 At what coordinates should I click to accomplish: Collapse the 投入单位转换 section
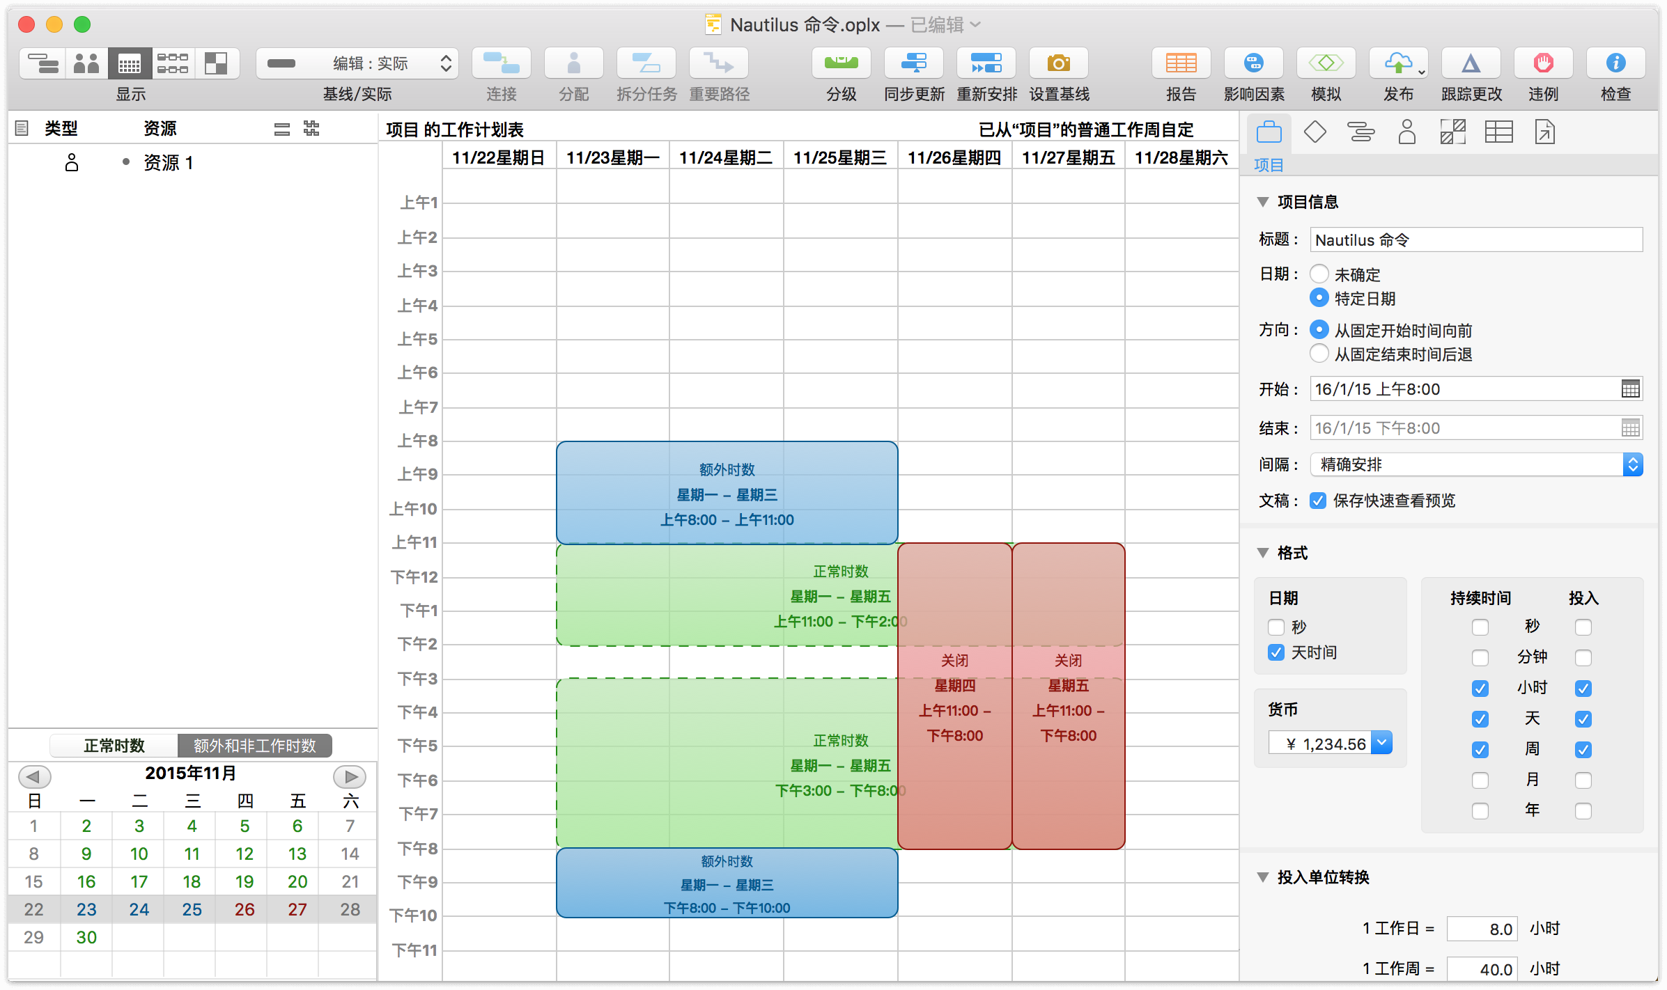pyautogui.click(x=1263, y=877)
